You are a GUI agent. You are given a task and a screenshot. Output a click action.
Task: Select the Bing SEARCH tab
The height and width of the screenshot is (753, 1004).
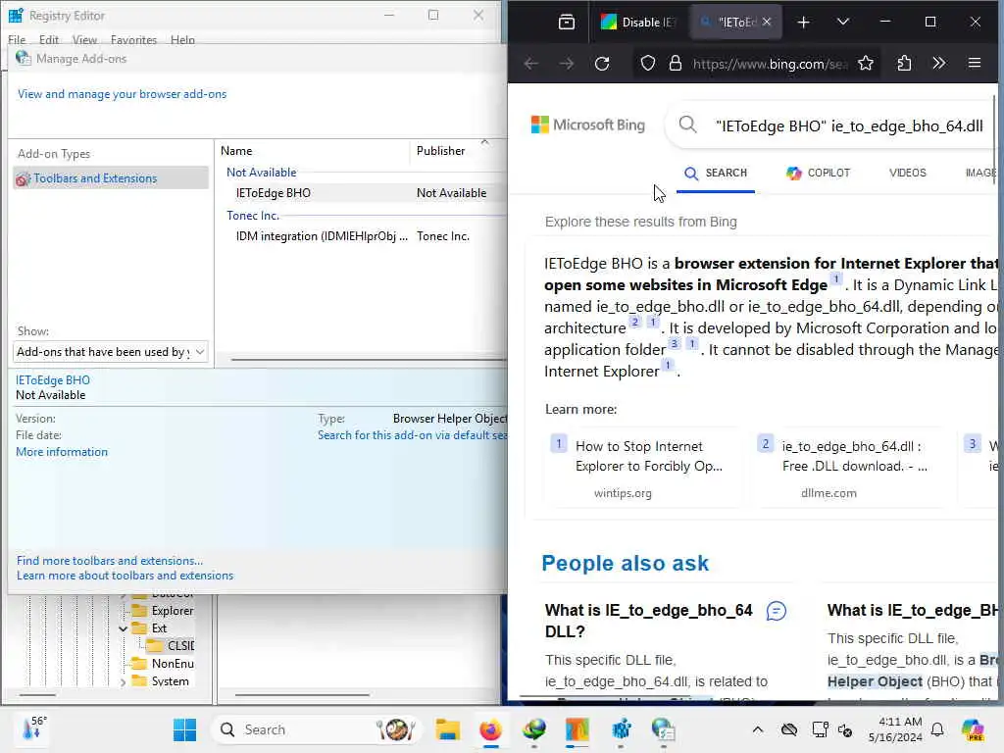[x=716, y=173]
